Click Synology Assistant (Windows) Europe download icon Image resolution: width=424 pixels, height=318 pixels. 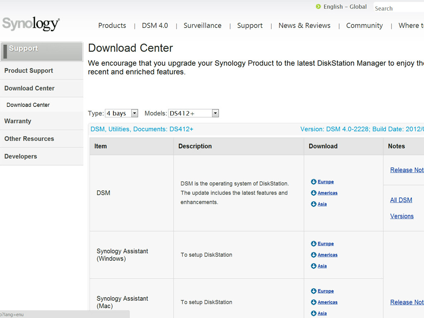[314, 243]
